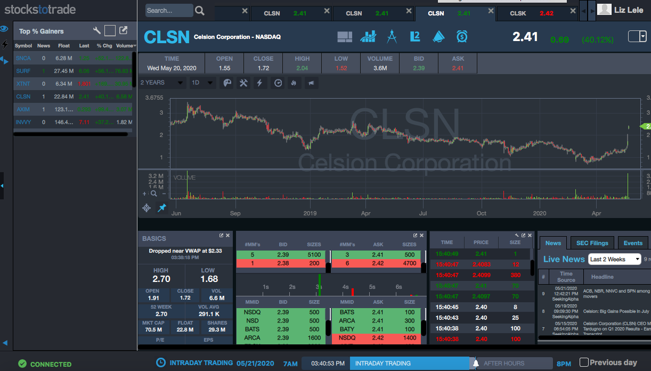Screen dimensions: 651x371
Task: Open the Celsion: Big Gains Possible headline
Action: (616, 311)
